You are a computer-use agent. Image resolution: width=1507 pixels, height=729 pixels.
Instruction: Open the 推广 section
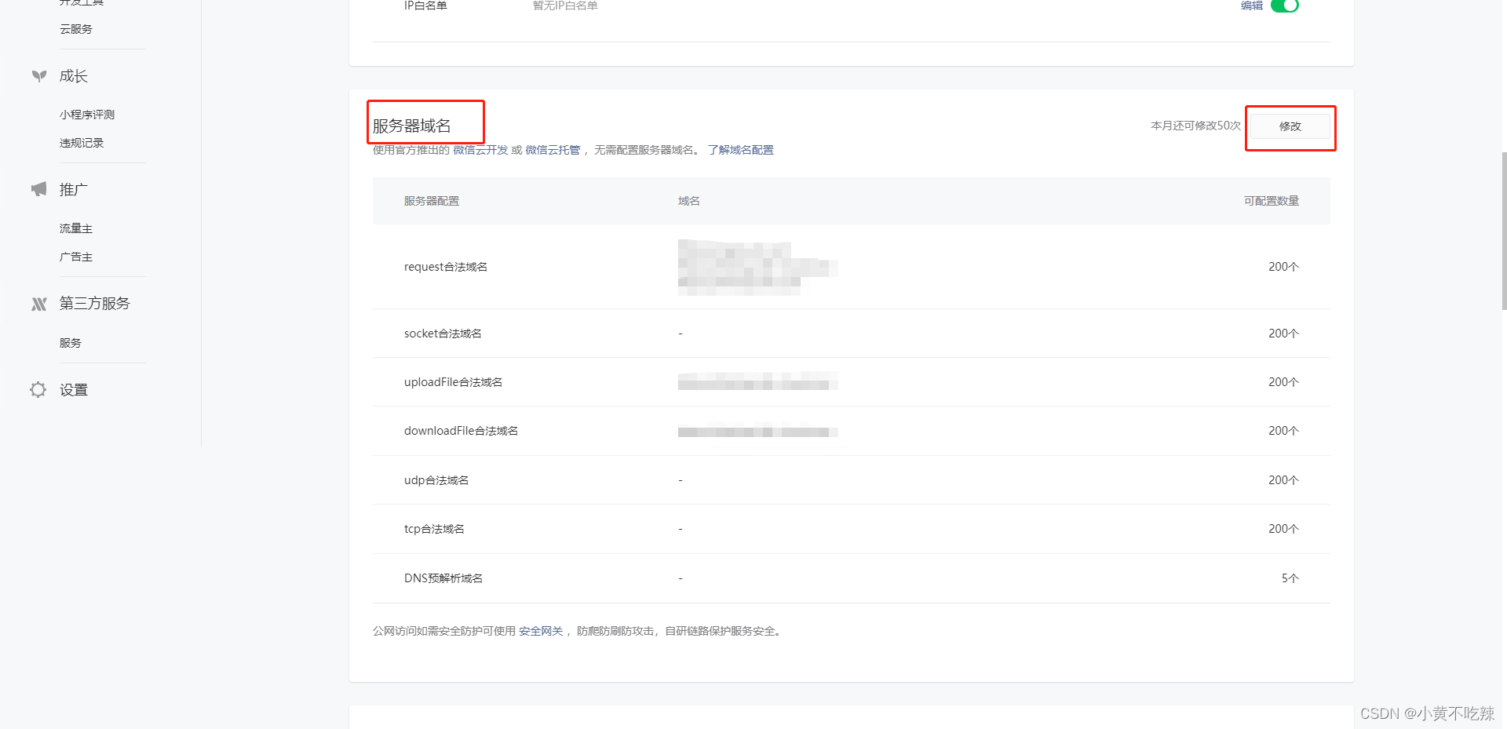pyautogui.click(x=74, y=189)
